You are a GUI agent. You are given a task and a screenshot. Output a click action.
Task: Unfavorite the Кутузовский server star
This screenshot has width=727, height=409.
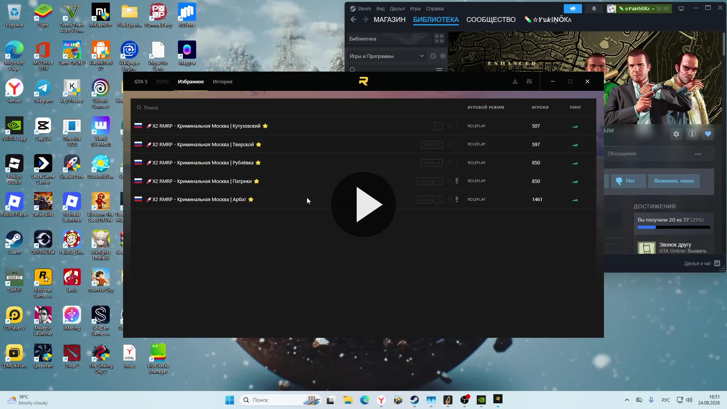[265, 126]
